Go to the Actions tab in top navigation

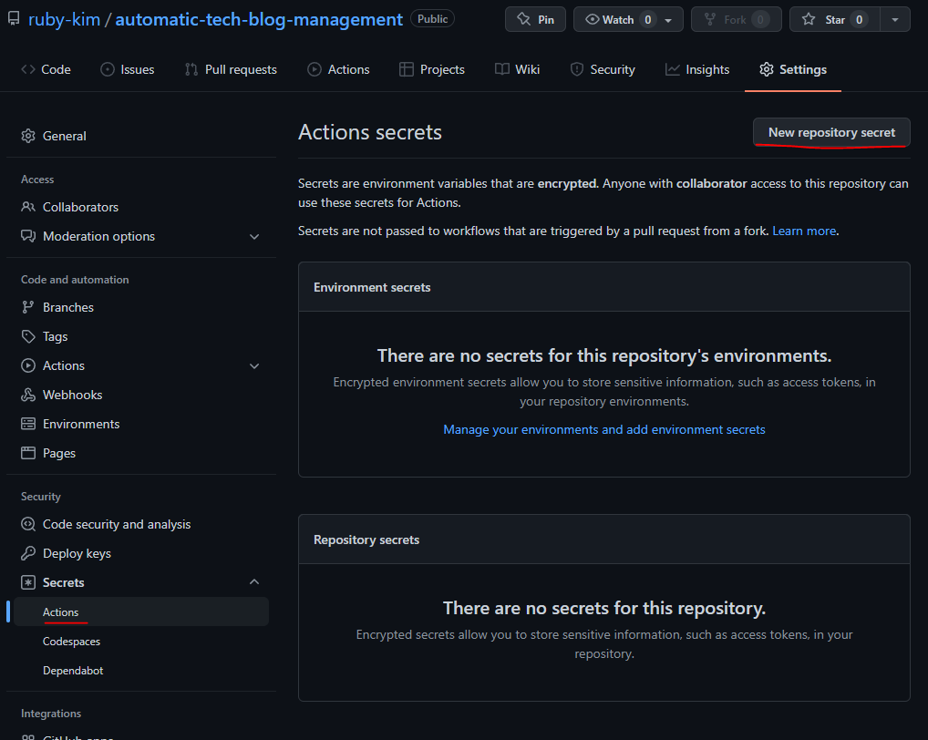tap(338, 69)
